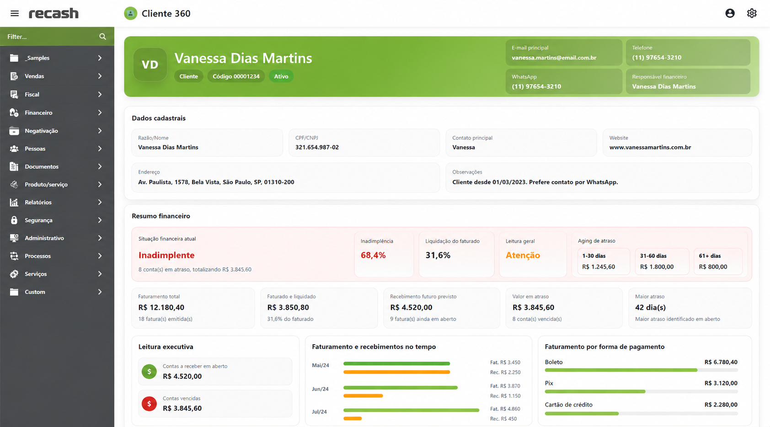Click the Vendas sidebar icon

14,76
